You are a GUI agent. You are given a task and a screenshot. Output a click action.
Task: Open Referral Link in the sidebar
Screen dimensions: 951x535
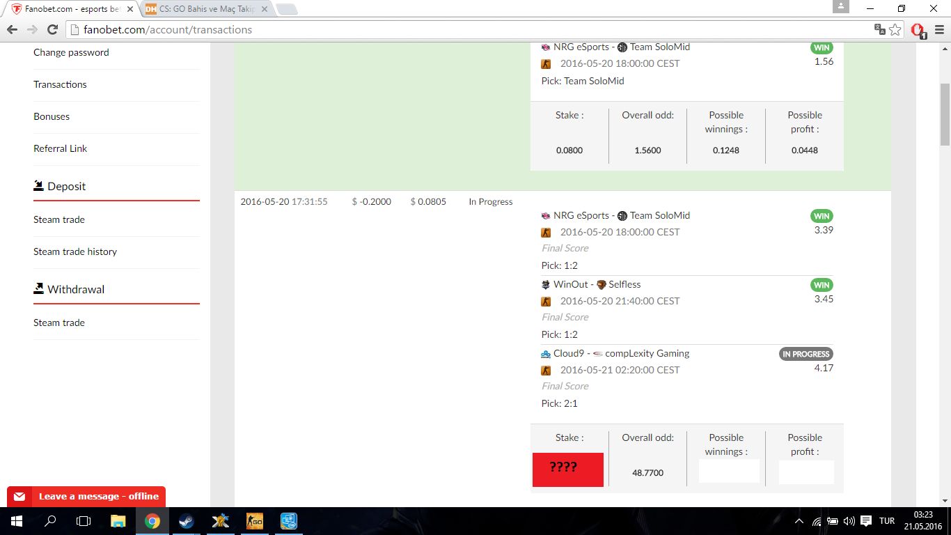click(x=60, y=148)
